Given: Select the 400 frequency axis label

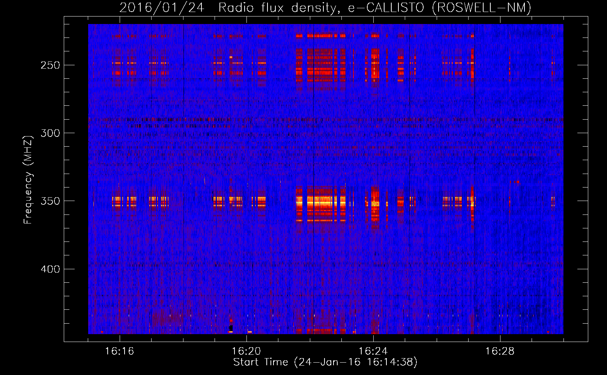Looking at the screenshot, I should pyautogui.click(x=50, y=269).
